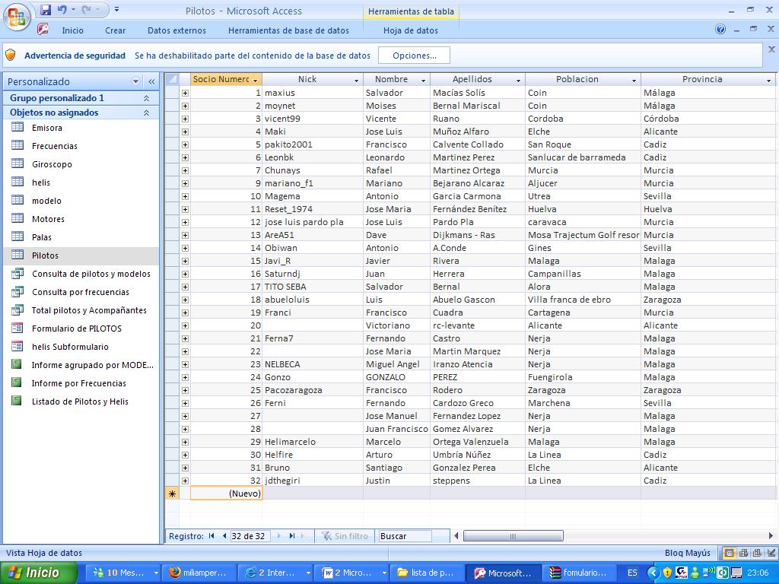Open the Crear ribbon tab
The width and height of the screenshot is (779, 584).
116,30
